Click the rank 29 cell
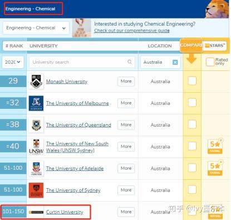Viewport: 231px width, 220px height. coord(13,81)
